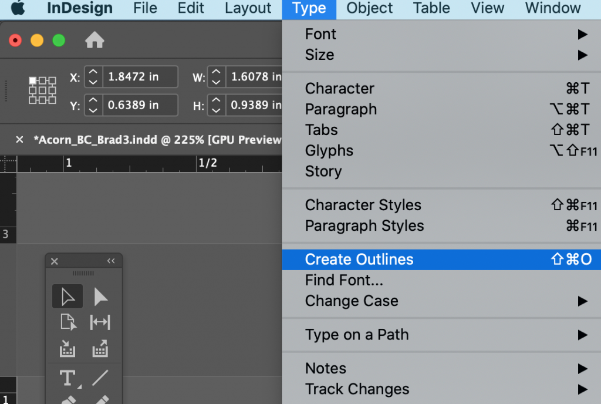Increase the X value with up arrow
This screenshot has height=404, width=601.
pyautogui.click(x=93, y=72)
